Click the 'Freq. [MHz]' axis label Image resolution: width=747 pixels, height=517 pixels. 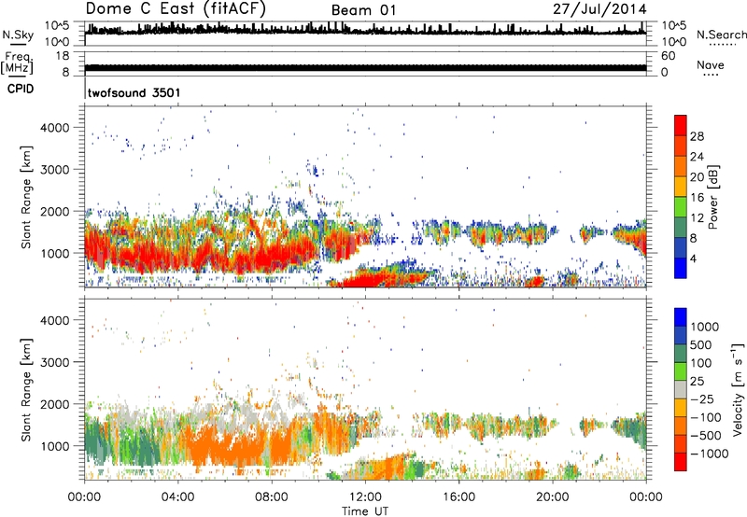[x=17, y=63]
